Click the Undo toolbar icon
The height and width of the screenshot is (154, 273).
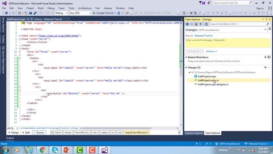pyautogui.click(x=41, y=13)
